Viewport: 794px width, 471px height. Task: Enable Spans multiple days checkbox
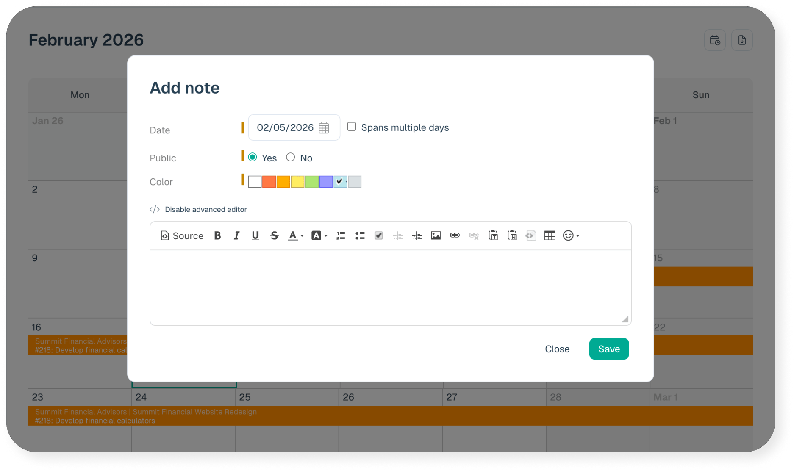click(x=352, y=127)
